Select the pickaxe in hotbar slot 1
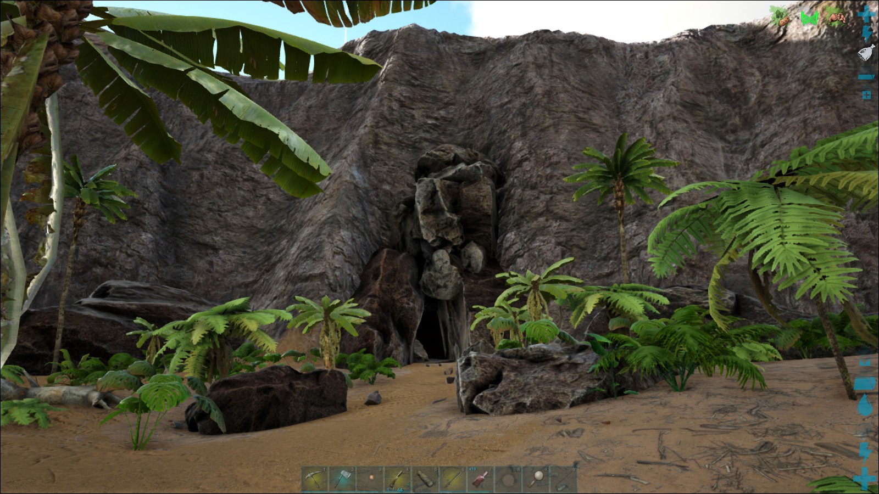Image resolution: width=879 pixels, height=494 pixels. 315,479
